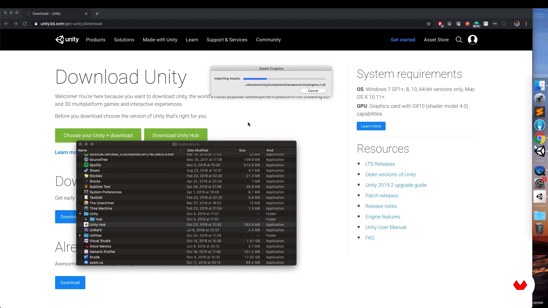Open Unity 2019.2 upgrade guide link

click(x=396, y=185)
